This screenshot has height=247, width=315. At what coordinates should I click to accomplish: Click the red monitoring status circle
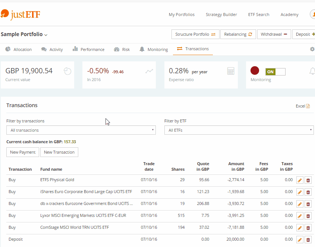point(255,71)
